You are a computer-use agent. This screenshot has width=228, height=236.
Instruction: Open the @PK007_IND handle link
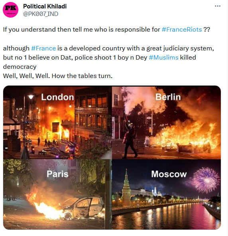[41, 14]
